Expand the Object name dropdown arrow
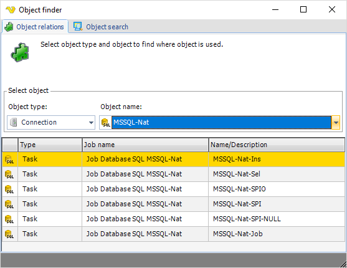The width and height of the screenshot is (347, 268). pyautogui.click(x=336, y=122)
